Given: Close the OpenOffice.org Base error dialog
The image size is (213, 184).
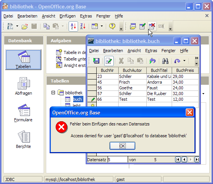Looking at the screenshot, I should 190,113.
